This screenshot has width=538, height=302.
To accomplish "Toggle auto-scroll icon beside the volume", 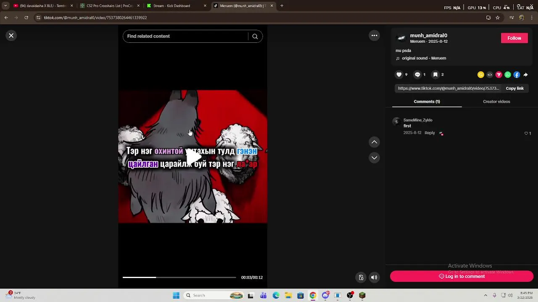I will pyautogui.click(x=361, y=277).
